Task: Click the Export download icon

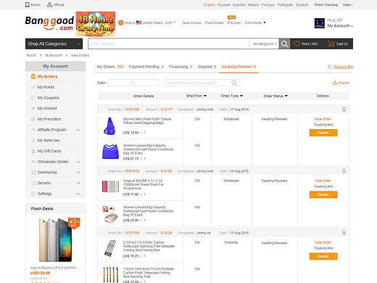Action: coord(335,83)
